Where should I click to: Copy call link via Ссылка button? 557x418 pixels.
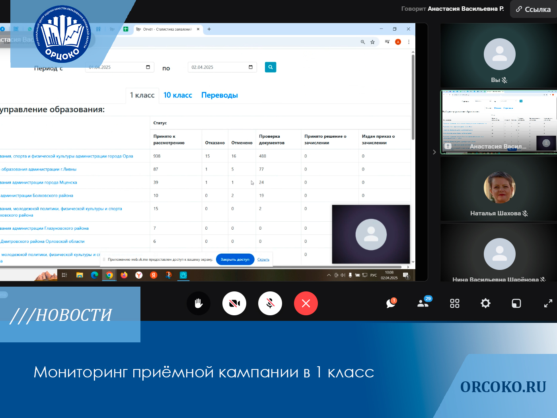pyautogui.click(x=534, y=9)
